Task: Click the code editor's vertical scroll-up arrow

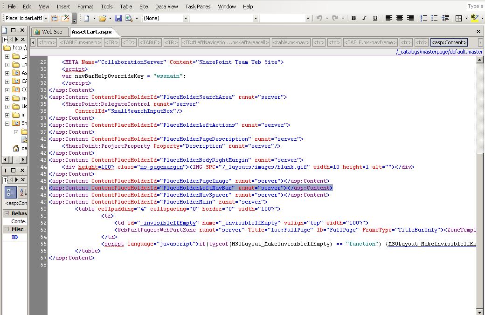Action: click(479, 60)
